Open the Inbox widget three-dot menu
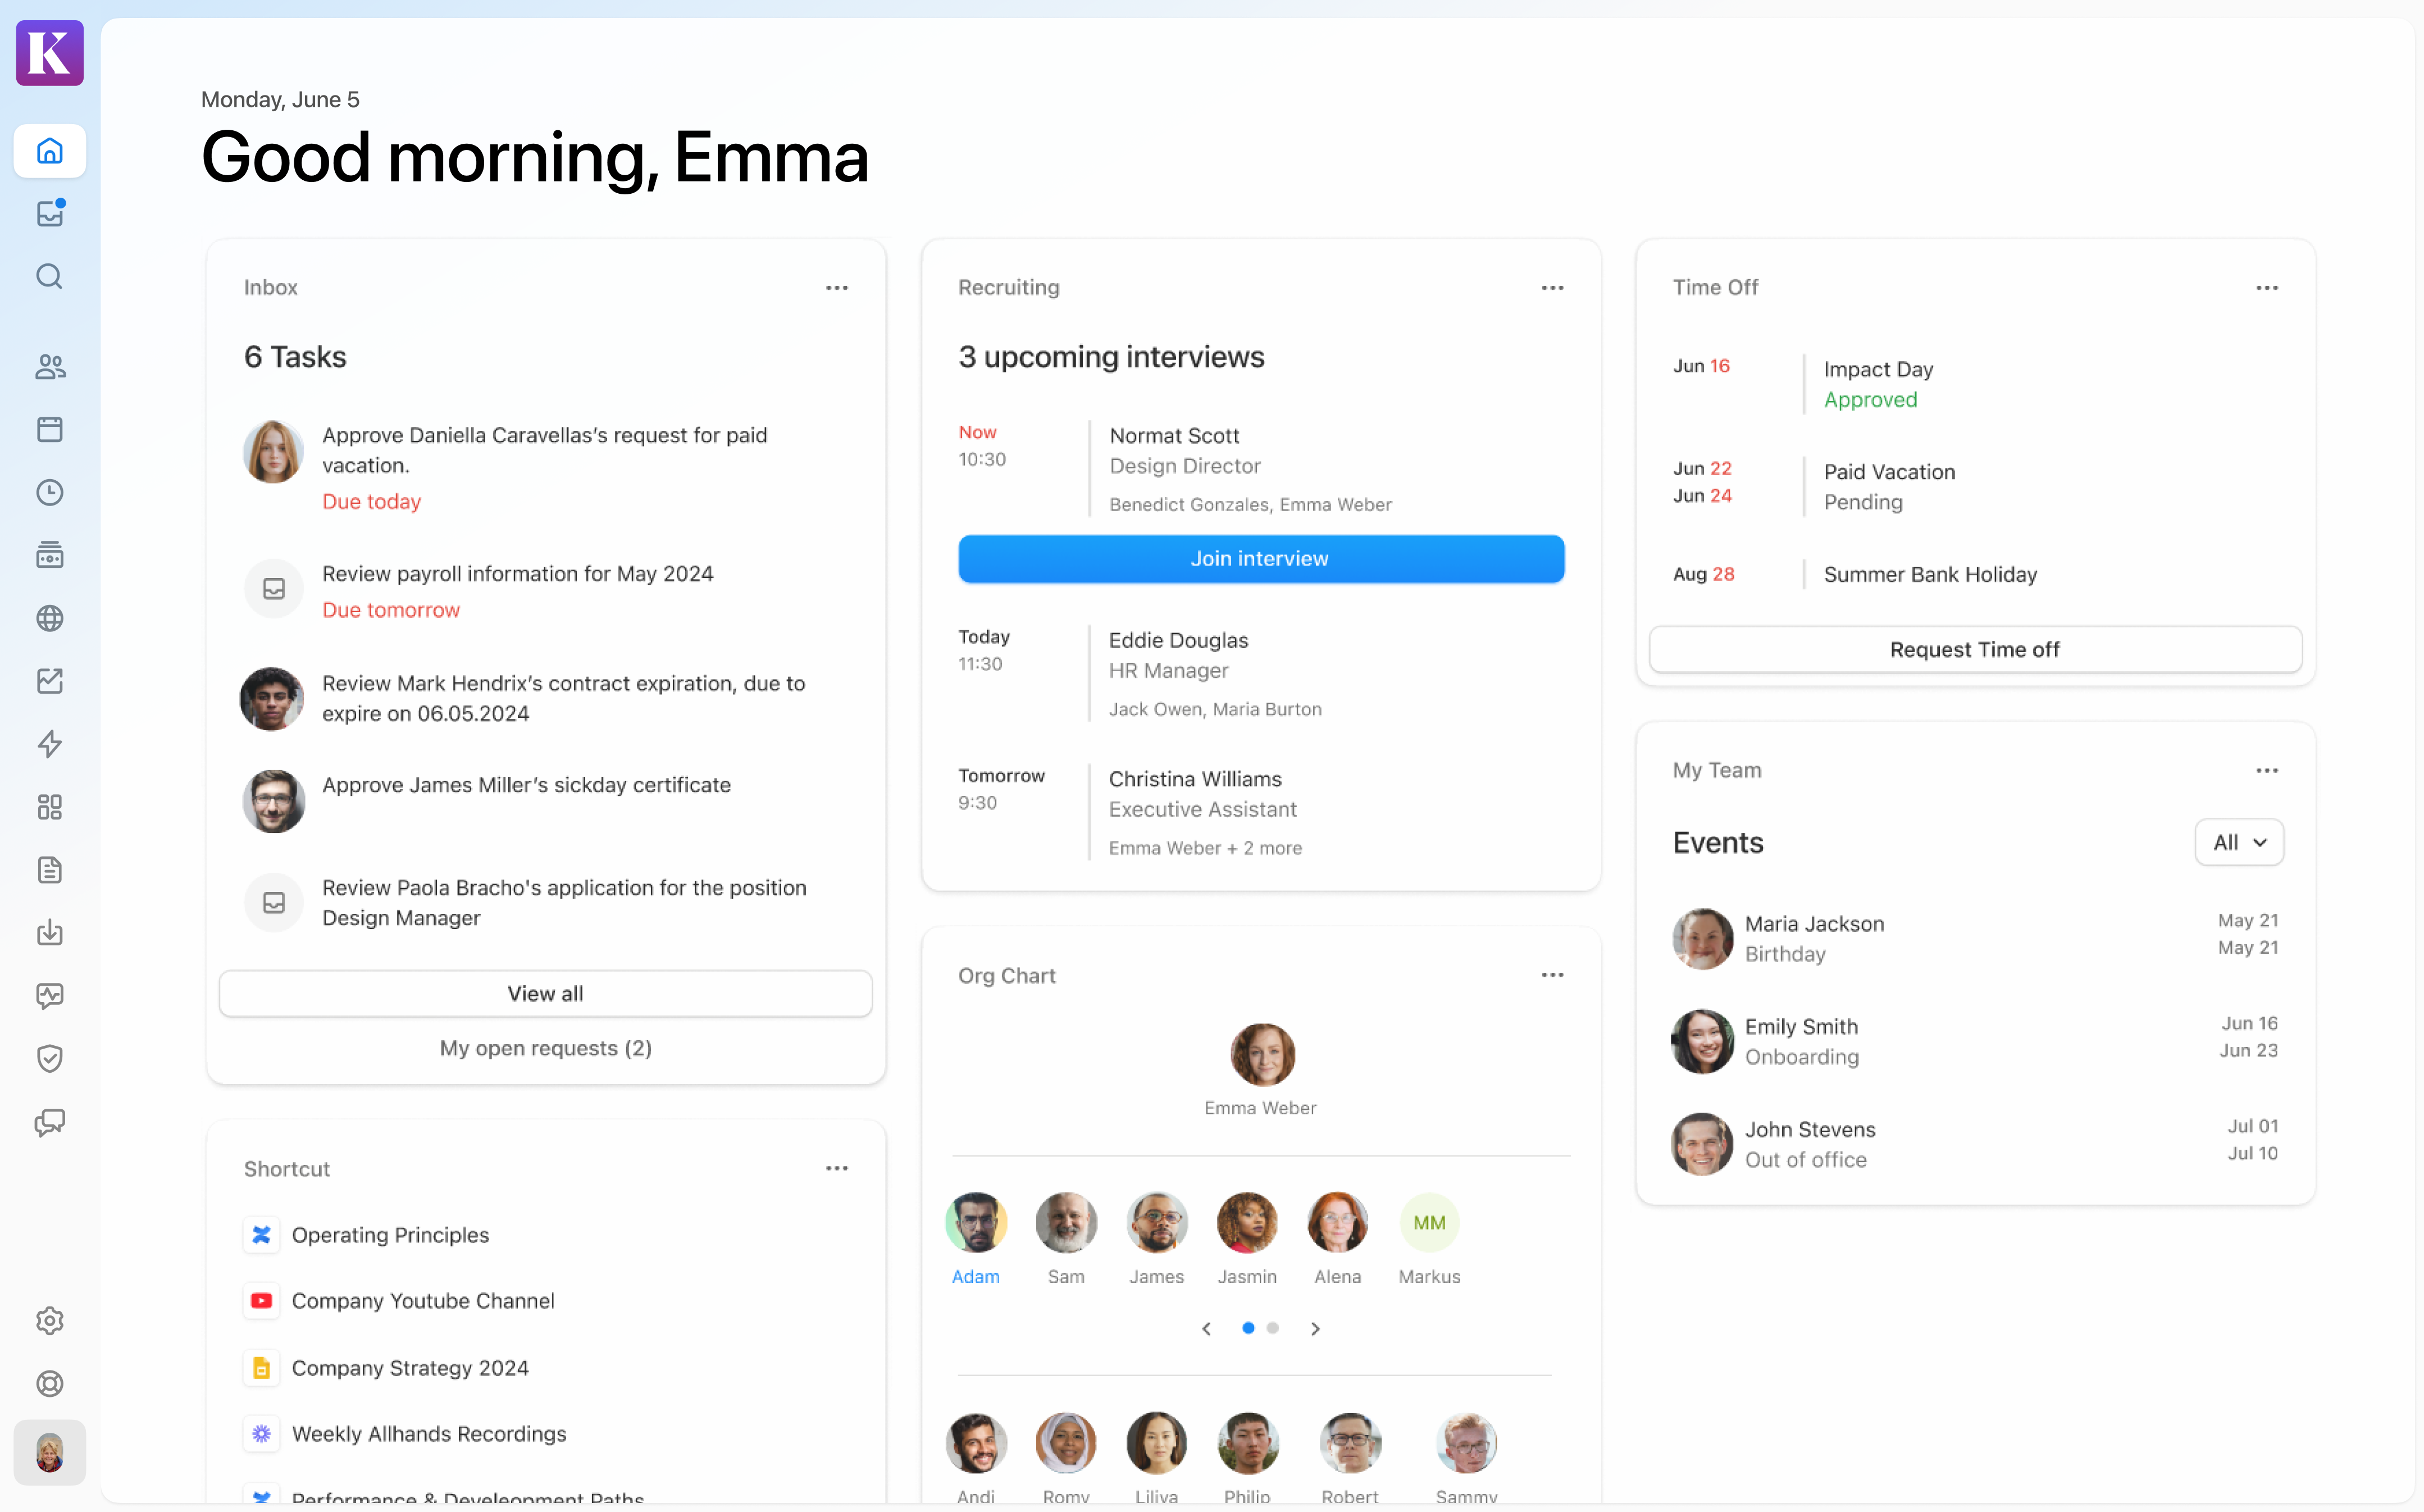Image resolution: width=2424 pixels, height=1512 pixels. point(837,288)
